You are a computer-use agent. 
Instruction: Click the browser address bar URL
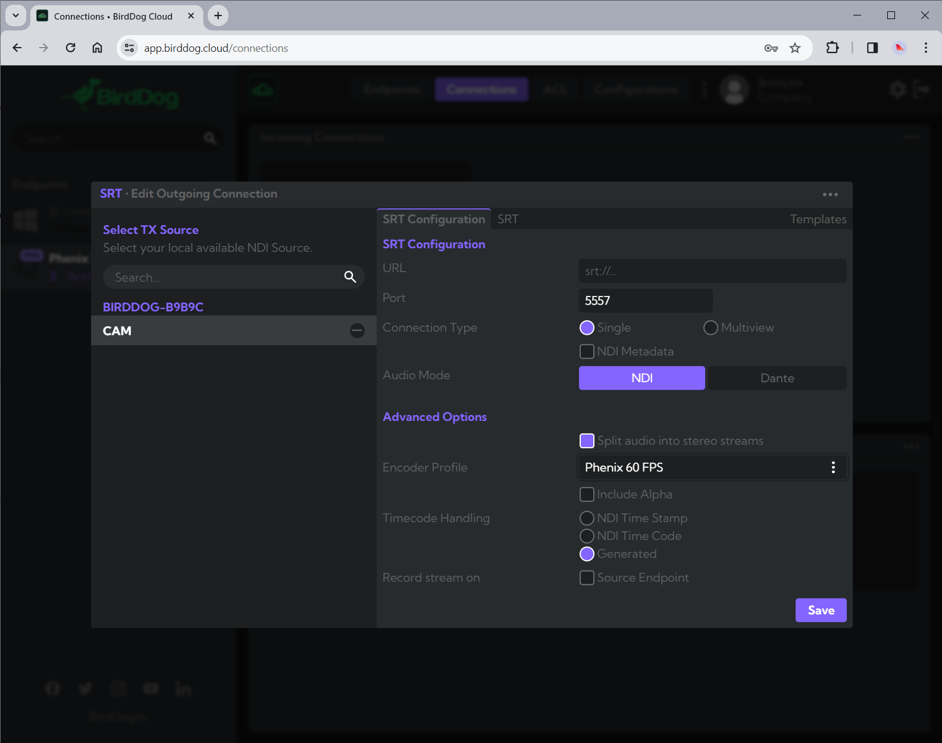pyautogui.click(x=216, y=48)
